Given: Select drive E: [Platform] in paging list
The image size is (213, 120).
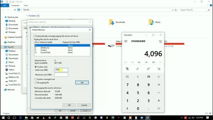Looking at the screenshot, I should 62,48.
